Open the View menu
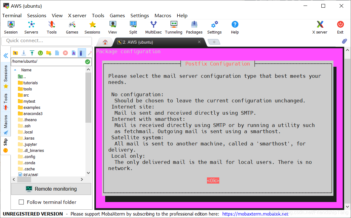Viewport: 351px width, 218px height. pos(57,16)
